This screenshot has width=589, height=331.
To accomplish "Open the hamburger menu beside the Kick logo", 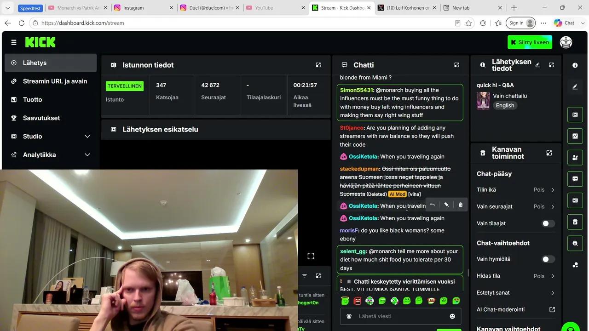I will click(x=14, y=42).
